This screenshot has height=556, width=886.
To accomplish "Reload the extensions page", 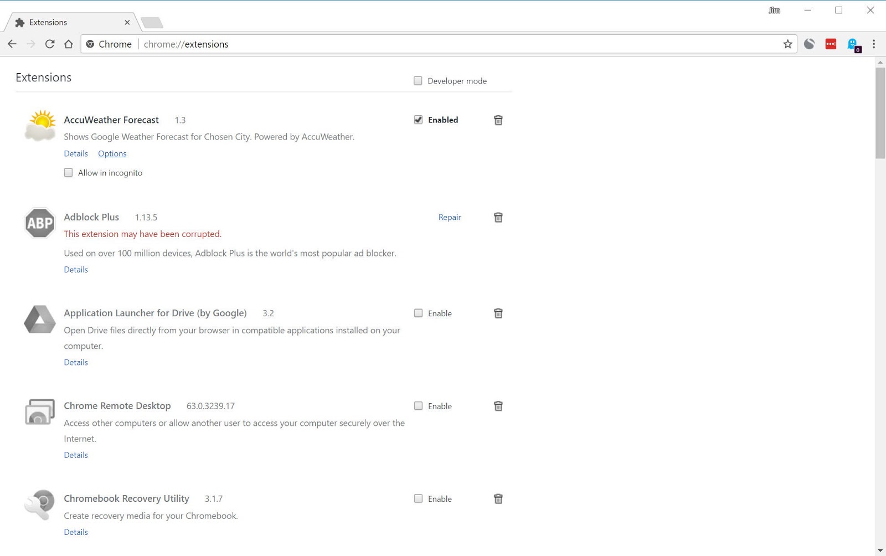I will [50, 44].
